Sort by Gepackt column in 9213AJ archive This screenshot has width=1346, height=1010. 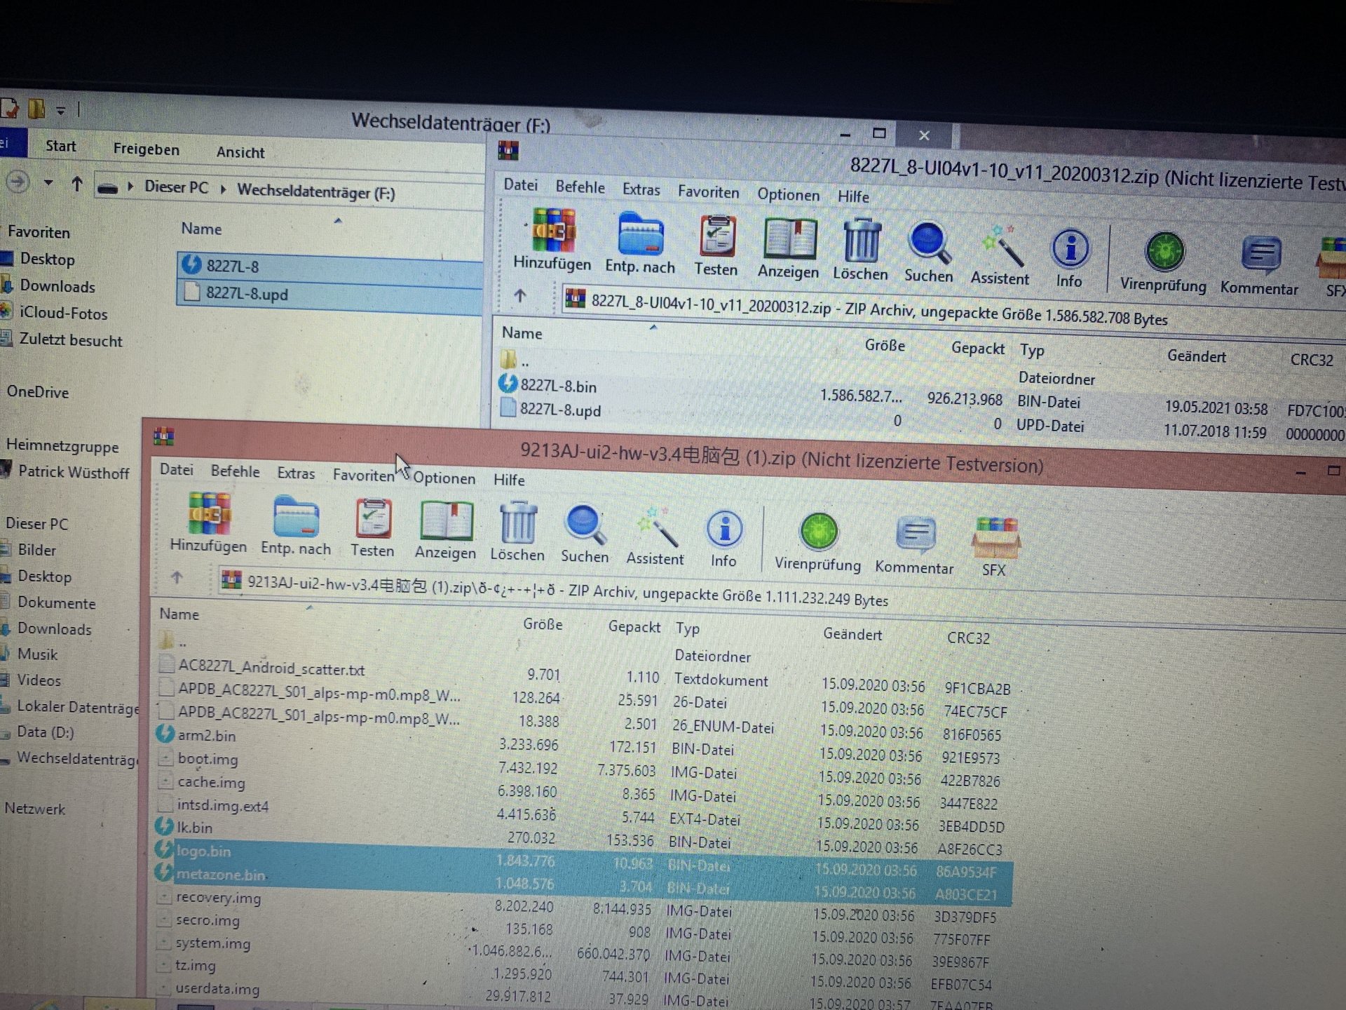pyautogui.click(x=634, y=626)
